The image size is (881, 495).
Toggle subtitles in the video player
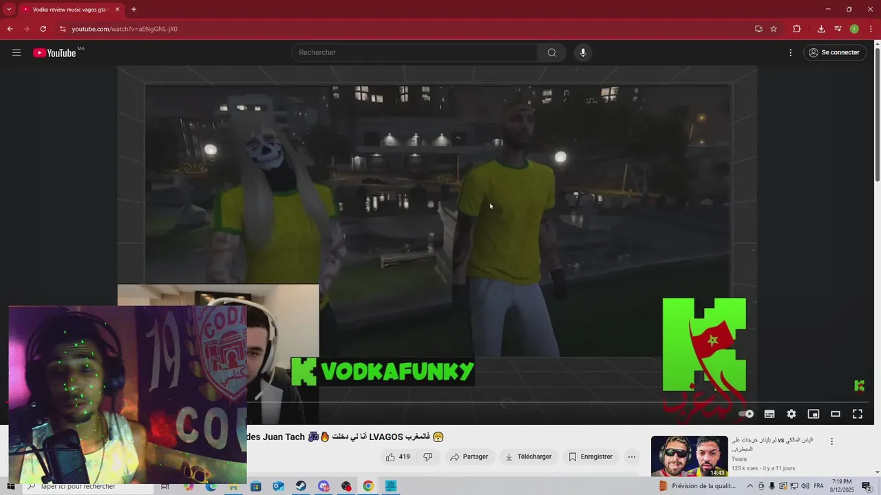pyautogui.click(x=769, y=414)
